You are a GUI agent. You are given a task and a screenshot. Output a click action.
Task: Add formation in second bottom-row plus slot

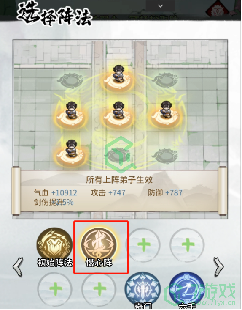pyautogui.click(x=99, y=289)
